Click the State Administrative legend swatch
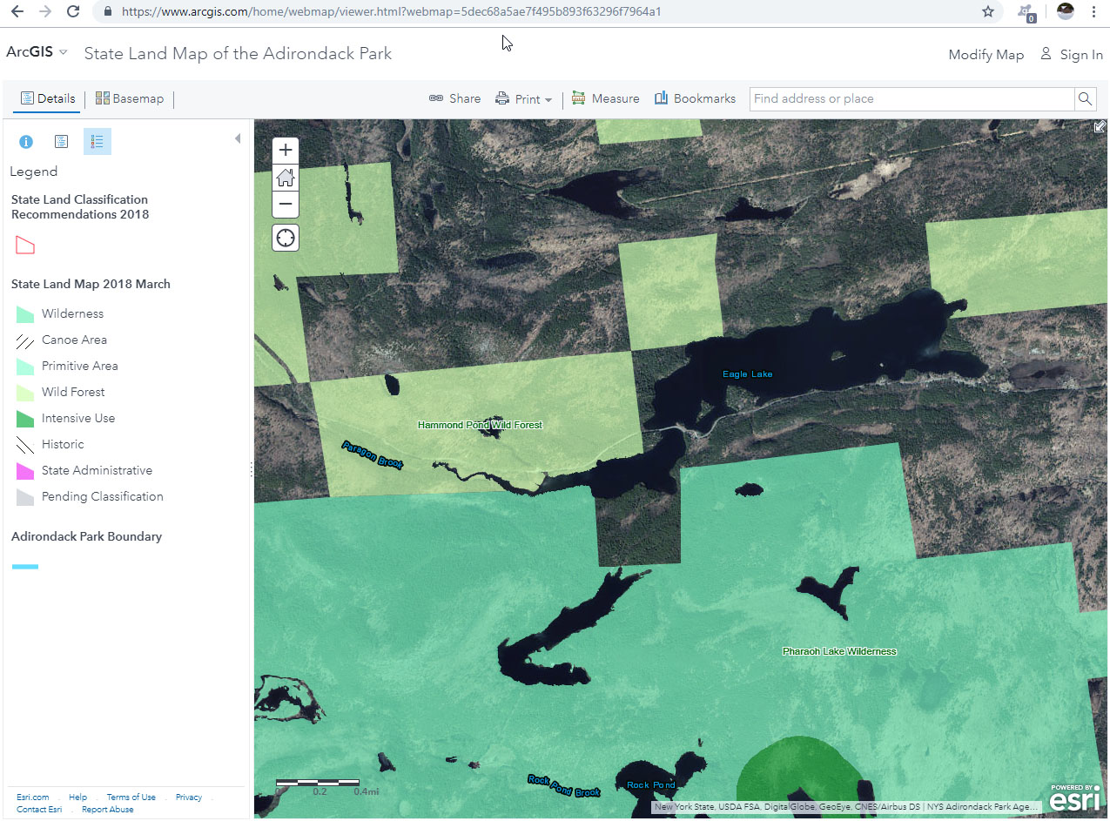 tap(25, 471)
